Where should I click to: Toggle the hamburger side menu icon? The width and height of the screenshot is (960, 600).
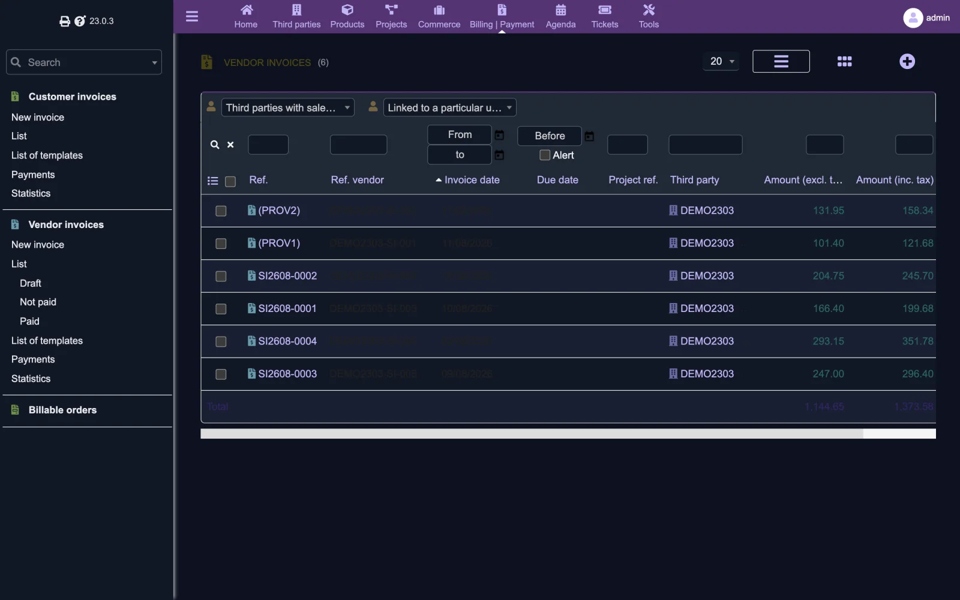point(192,16)
